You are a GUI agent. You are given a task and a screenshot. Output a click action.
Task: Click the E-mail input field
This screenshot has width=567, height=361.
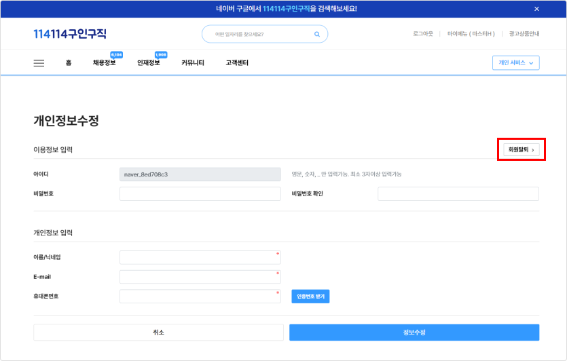(200, 277)
